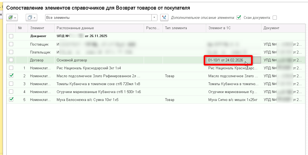Toggle 'Дополнительное описание элемента' checkbox
This screenshot has width=308, height=155.
coord(239,18)
